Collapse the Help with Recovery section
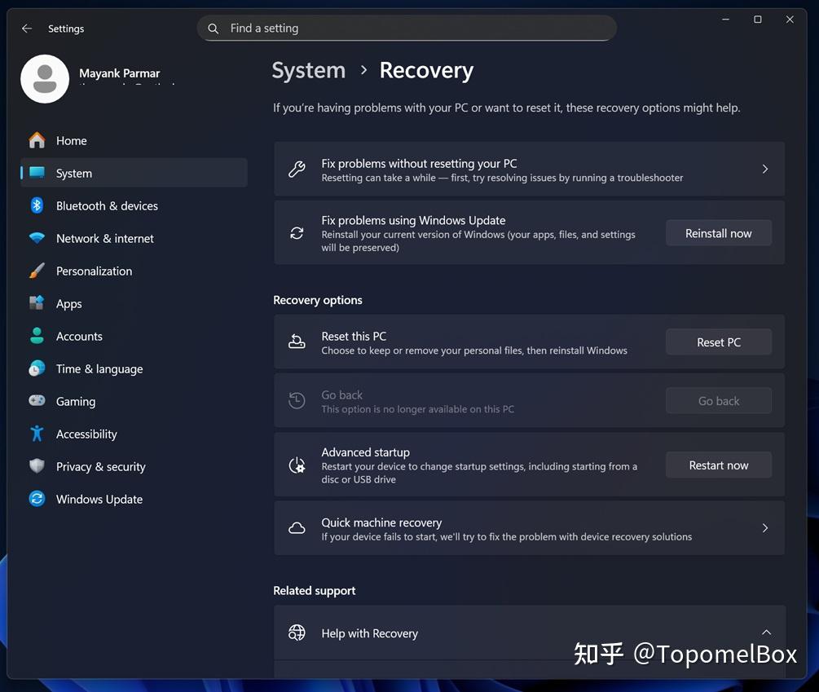 pyautogui.click(x=766, y=632)
